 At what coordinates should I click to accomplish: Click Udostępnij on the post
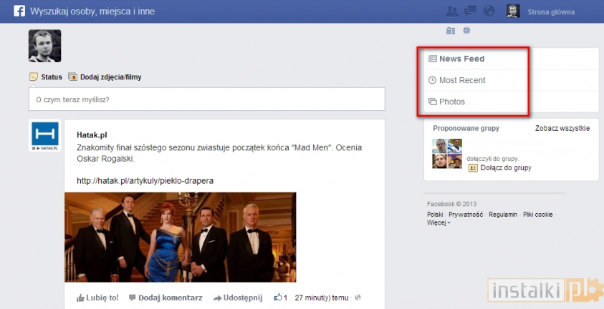[238, 298]
